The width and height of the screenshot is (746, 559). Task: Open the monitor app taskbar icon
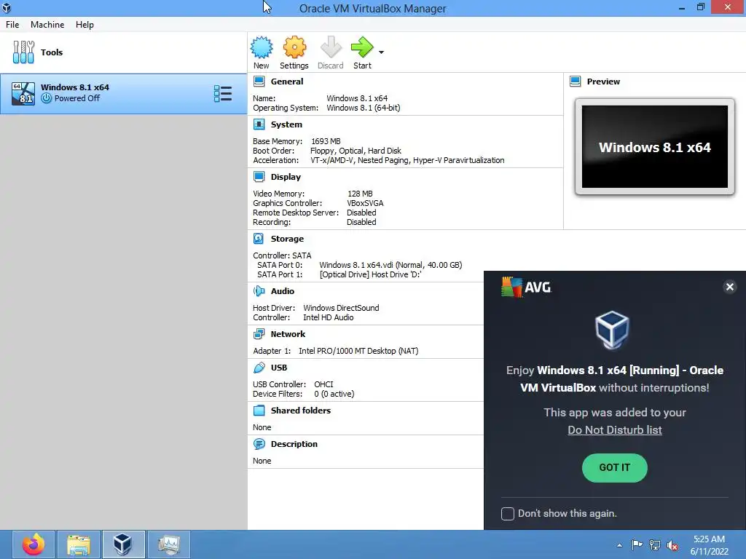pos(169,544)
